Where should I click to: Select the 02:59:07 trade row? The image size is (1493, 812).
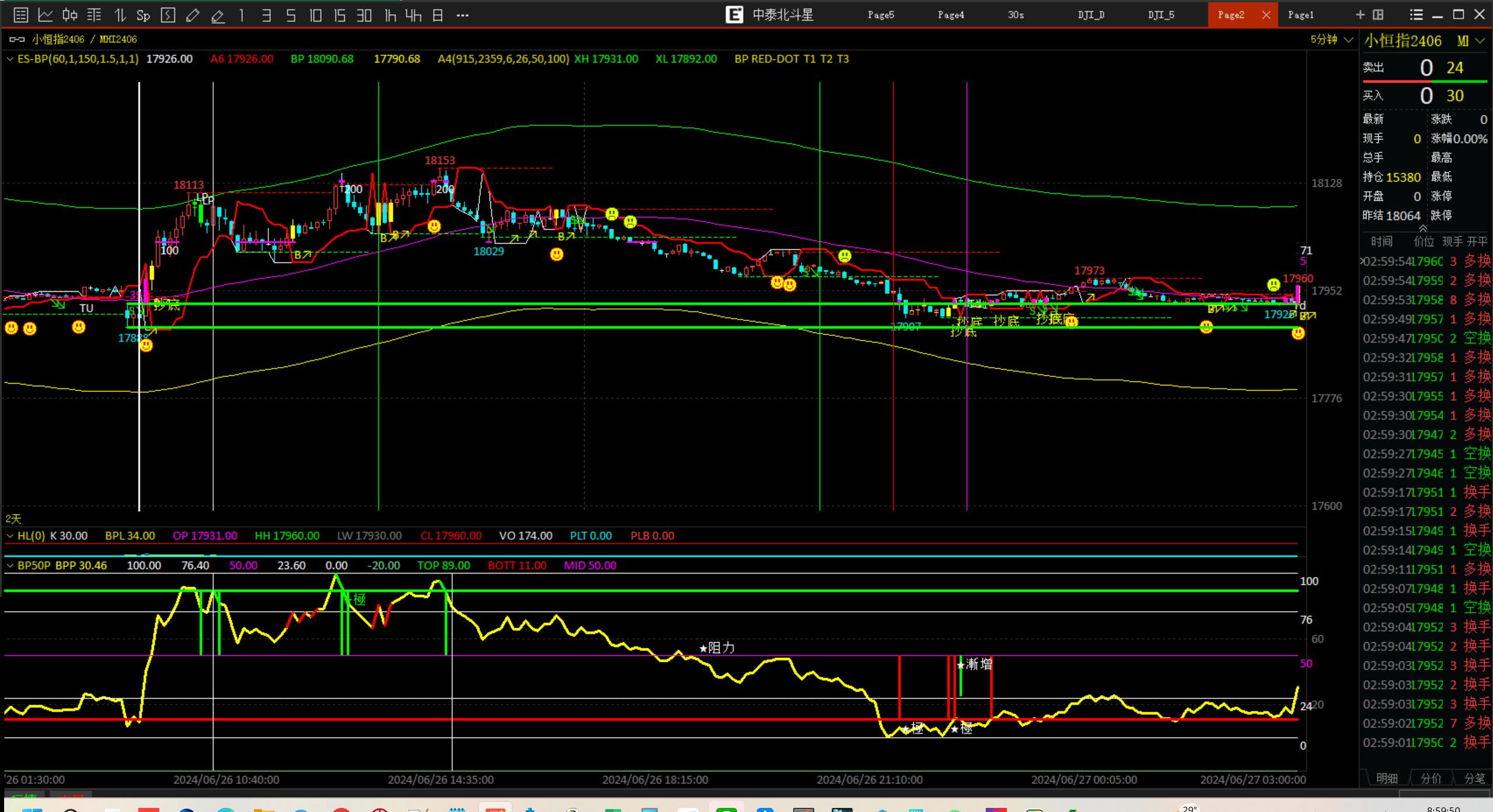point(1426,589)
